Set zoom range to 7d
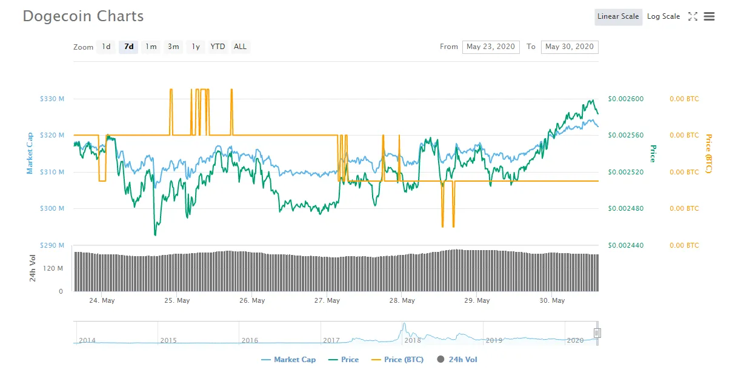This screenshot has height=370, width=738. pyautogui.click(x=128, y=47)
